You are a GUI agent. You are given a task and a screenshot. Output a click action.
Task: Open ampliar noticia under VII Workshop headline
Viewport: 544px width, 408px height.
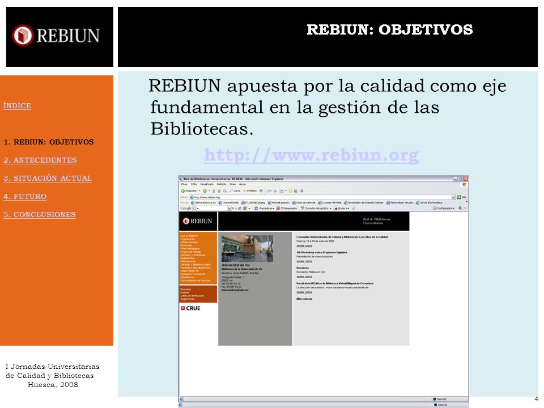(304, 261)
